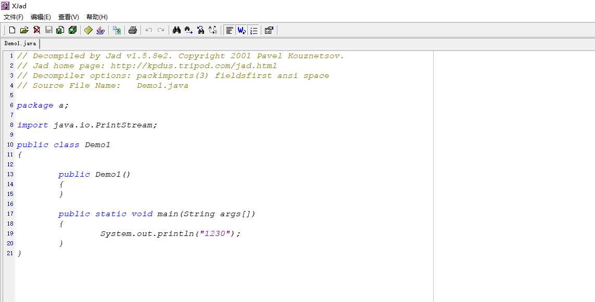Print the file with printer icon
Screen dimensions: 595x302
coord(132,30)
